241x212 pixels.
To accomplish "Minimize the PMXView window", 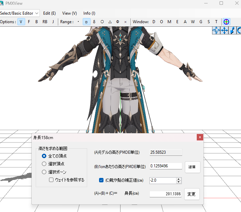I will (x=206, y=3).
